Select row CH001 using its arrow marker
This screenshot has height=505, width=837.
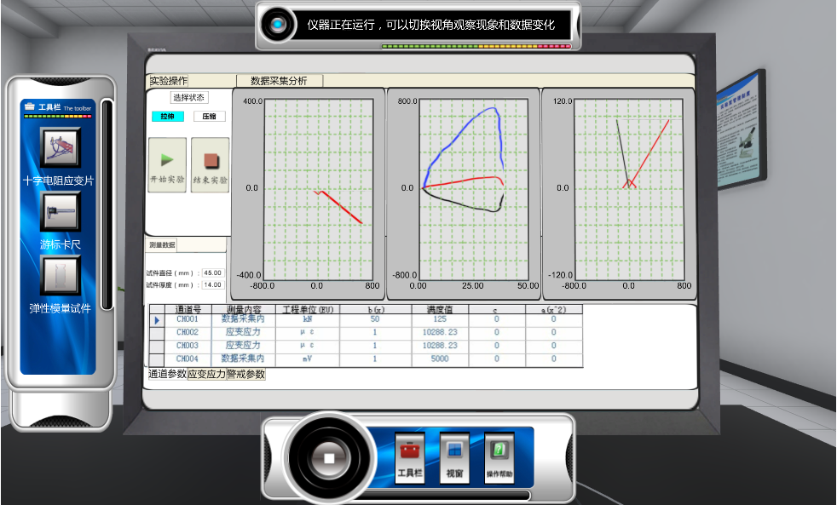pos(157,320)
